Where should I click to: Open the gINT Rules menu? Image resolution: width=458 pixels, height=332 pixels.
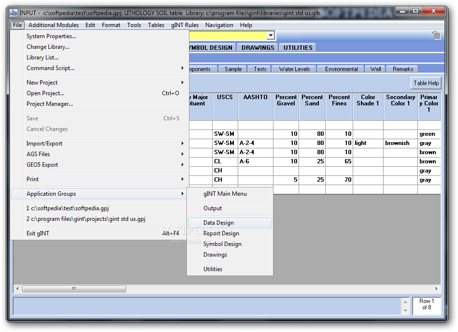click(x=185, y=25)
